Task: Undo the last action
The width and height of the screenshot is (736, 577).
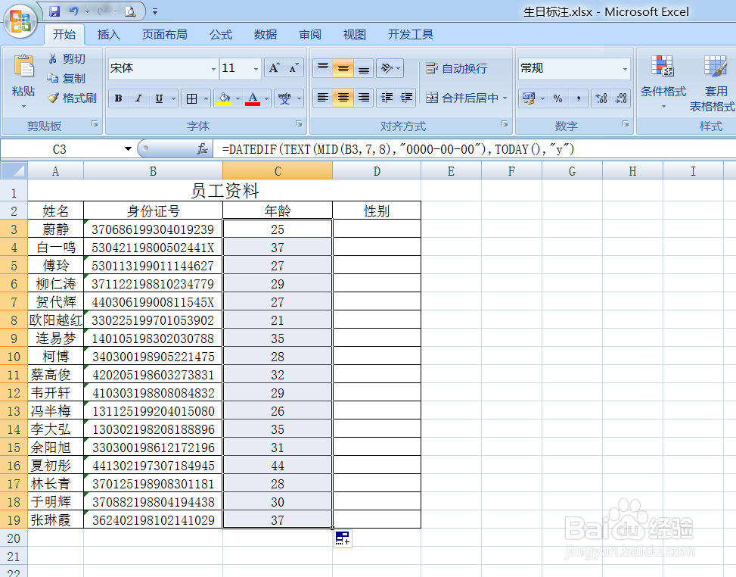Action: [x=73, y=11]
